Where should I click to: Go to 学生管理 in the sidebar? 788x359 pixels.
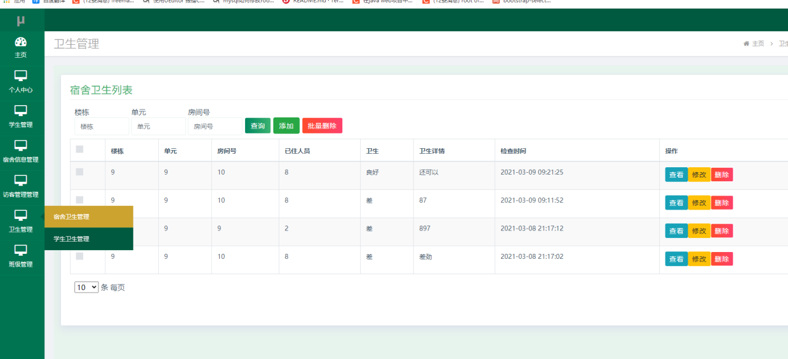(21, 116)
